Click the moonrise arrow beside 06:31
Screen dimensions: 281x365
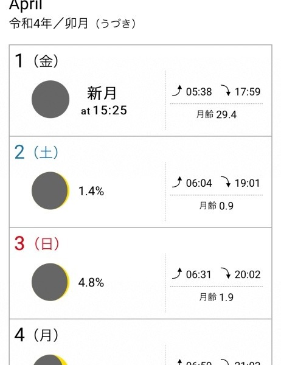pos(177,274)
